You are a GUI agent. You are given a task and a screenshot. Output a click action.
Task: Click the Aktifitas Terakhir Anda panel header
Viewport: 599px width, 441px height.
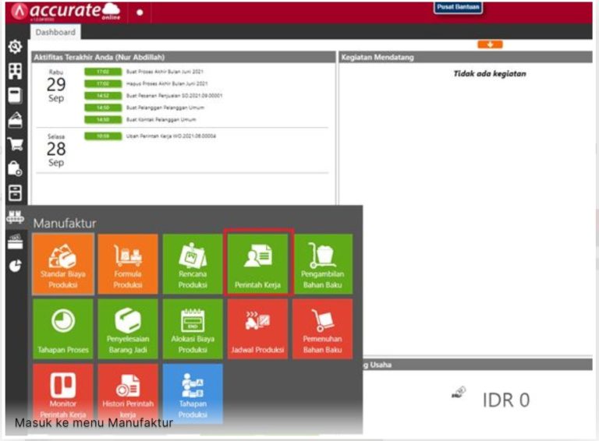click(184, 57)
